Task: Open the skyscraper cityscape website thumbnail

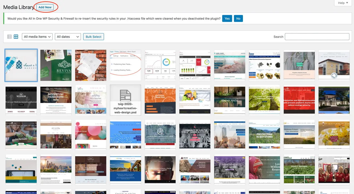Action: tap(230, 135)
